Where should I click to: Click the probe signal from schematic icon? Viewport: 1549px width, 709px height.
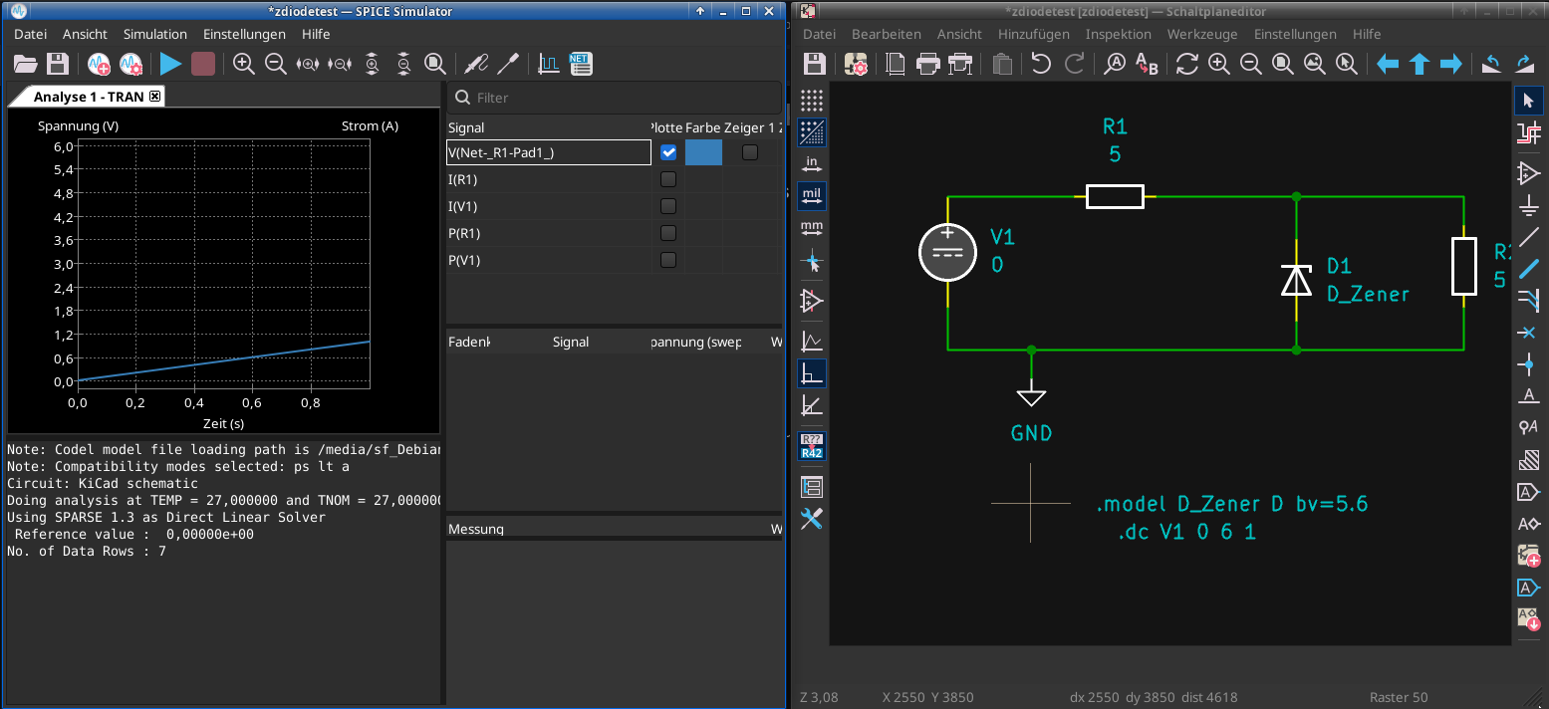pos(476,65)
